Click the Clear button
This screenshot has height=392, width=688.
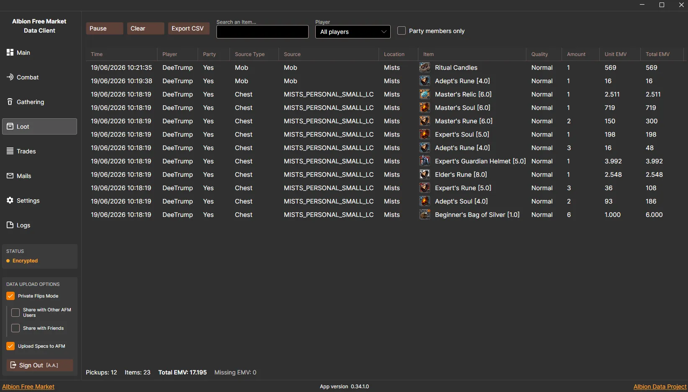tap(145, 28)
